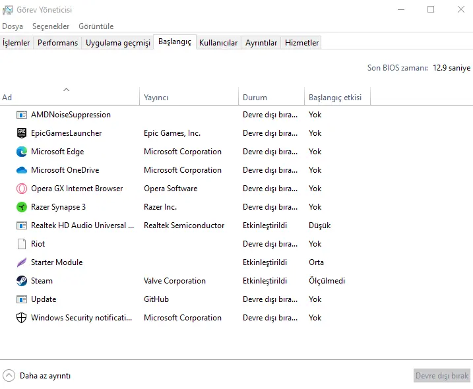Select the Starter Module entry name
The image size is (473, 389).
coord(57,262)
